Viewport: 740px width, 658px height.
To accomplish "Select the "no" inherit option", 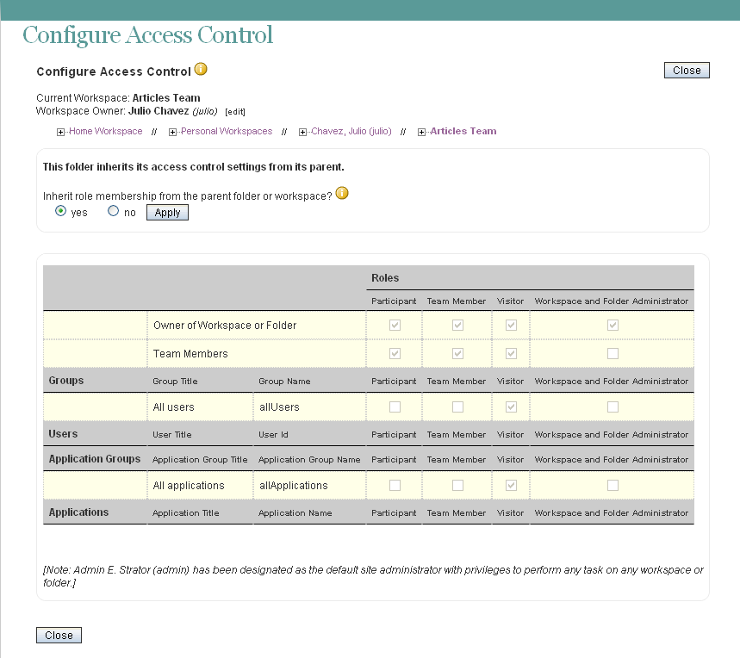I will coord(113,211).
